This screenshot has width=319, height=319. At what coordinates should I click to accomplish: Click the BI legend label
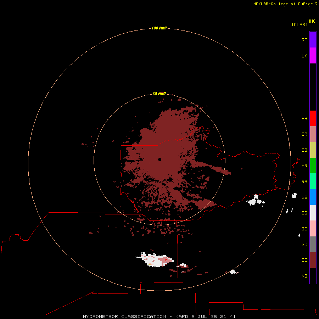(x=304, y=260)
